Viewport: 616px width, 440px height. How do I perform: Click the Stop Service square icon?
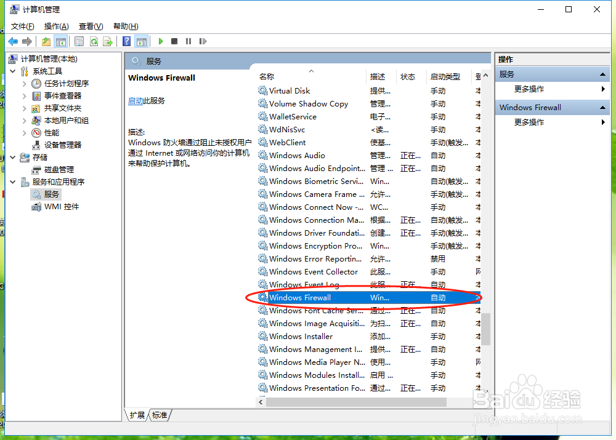coord(174,41)
